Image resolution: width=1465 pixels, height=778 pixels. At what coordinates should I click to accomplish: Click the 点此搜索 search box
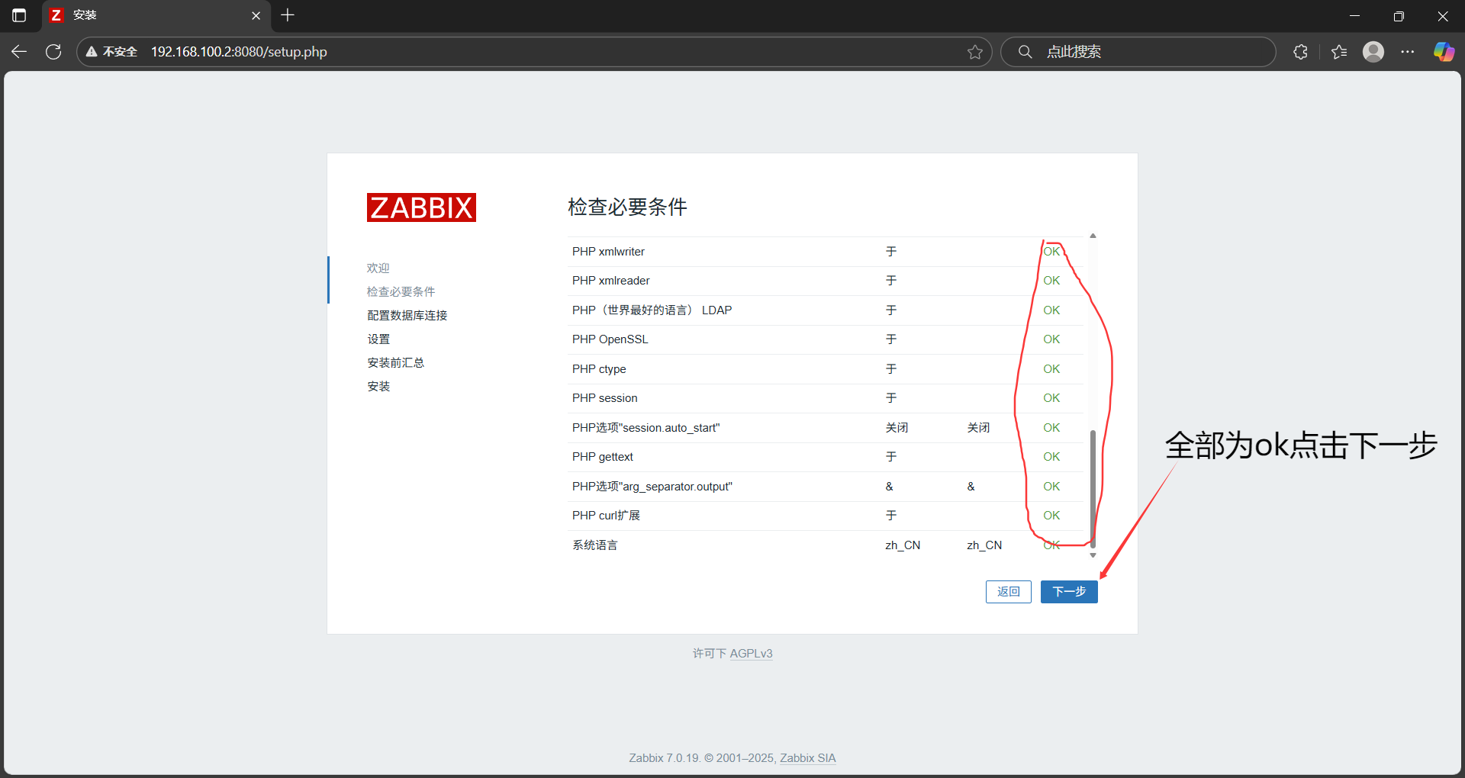[x=1138, y=52]
